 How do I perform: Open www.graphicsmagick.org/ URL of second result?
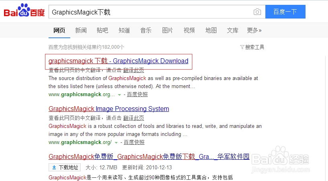click(x=80, y=142)
